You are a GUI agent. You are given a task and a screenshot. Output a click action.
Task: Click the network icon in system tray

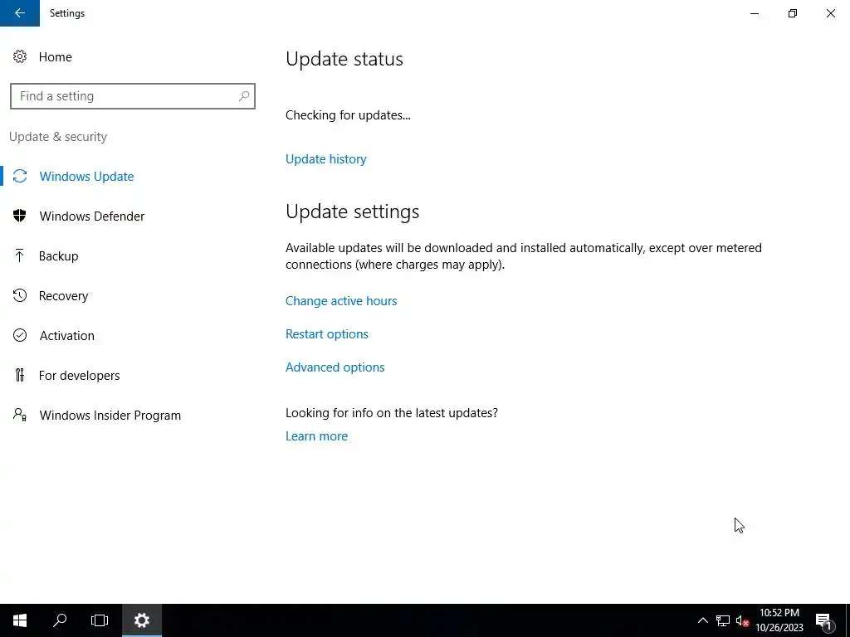[723, 620]
